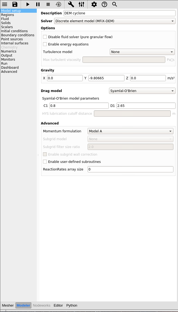Open settings with the gear icon
The width and height of the screenshot is (178, 312).
94,4
